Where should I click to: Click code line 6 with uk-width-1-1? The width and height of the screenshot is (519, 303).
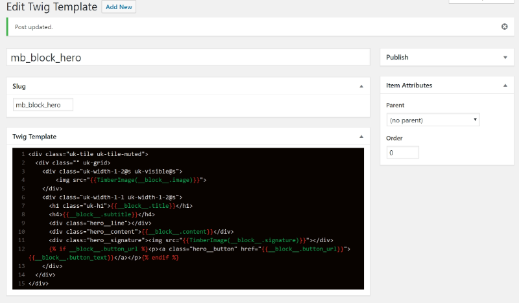tap(112, 197)
